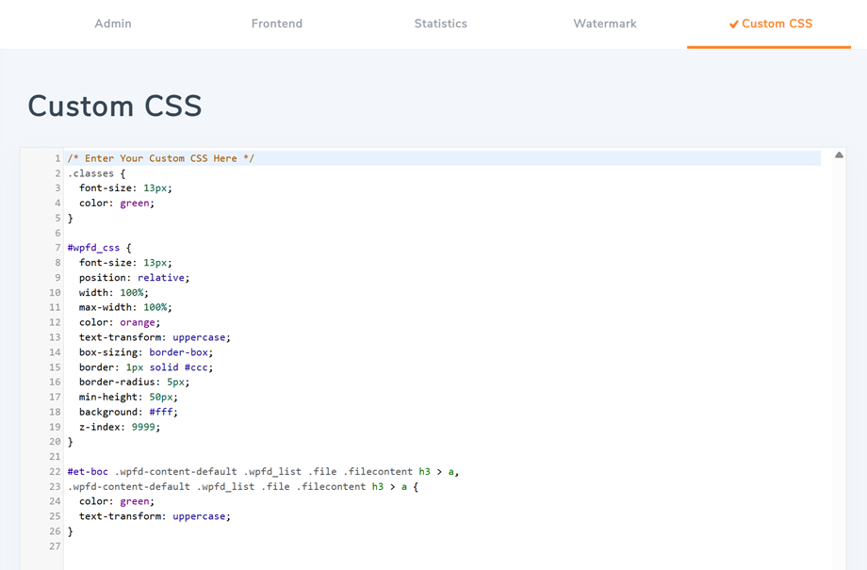Click 'box-sizing: border-box;' line
Viewport: 867px width, 570px height.
pos(146,352)
